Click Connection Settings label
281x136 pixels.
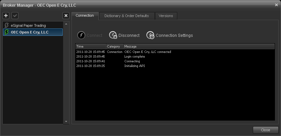click(174, 36)
